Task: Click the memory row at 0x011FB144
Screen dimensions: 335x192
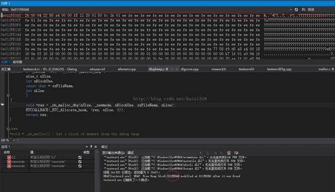Action: coord(167,34)
